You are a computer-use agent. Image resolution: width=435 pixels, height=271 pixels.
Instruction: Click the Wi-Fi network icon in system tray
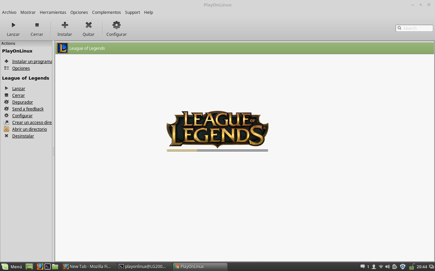[x=381, y=267]
